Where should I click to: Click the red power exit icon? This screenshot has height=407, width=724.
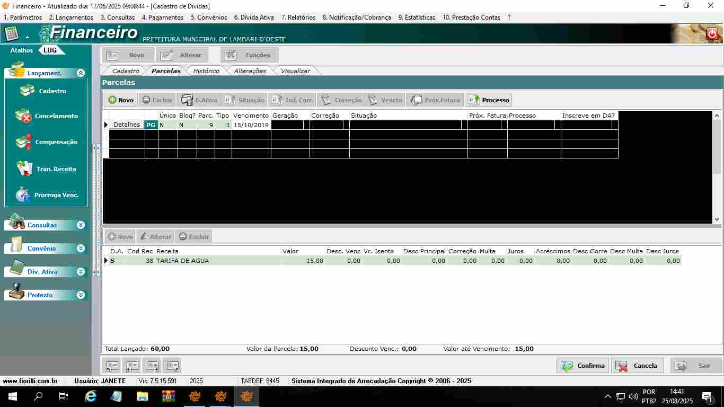point(712,34)
